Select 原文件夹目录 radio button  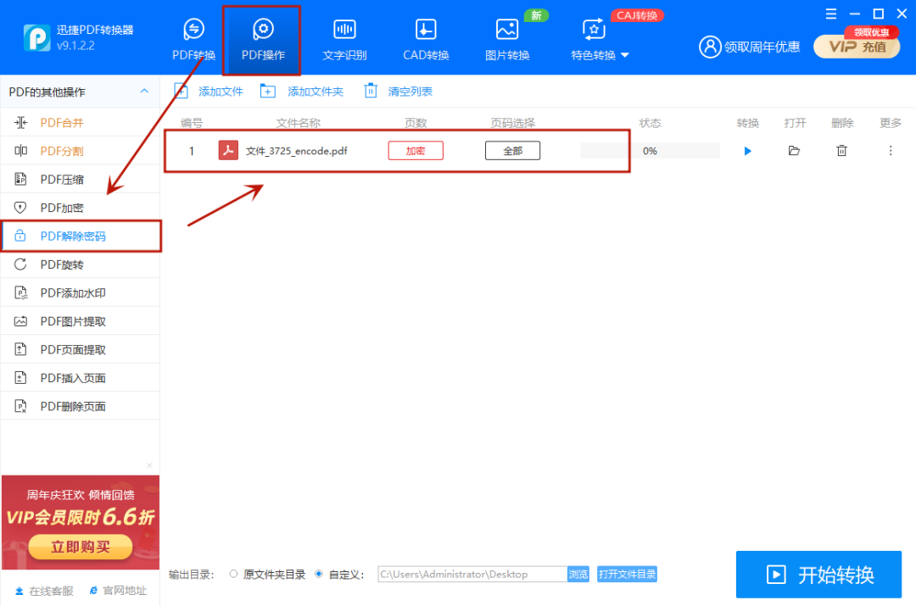coord(234,574)
